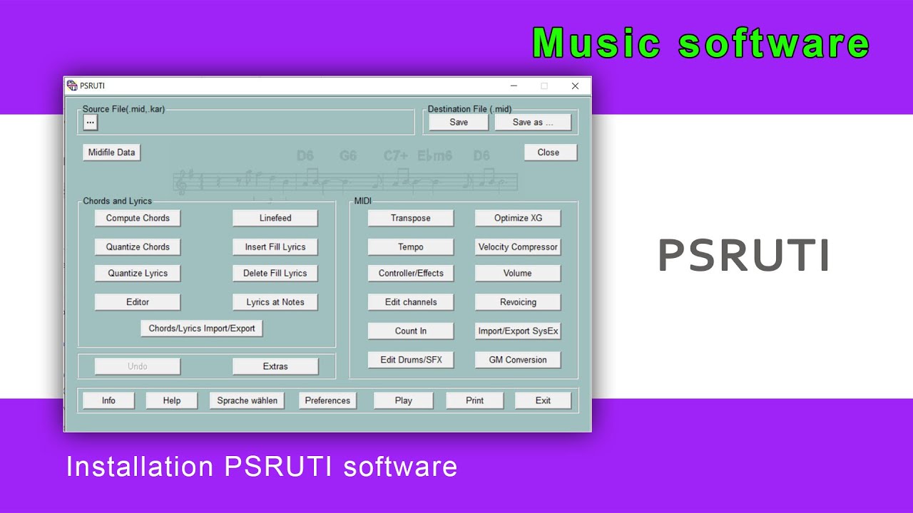Minimize the PSRUTI window
Image resolution: width=913 pixels, height=513 pixels.
512,85
